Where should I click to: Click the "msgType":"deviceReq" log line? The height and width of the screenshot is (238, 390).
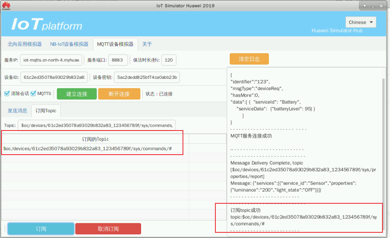pyautogui.click(x=257, y=89)
